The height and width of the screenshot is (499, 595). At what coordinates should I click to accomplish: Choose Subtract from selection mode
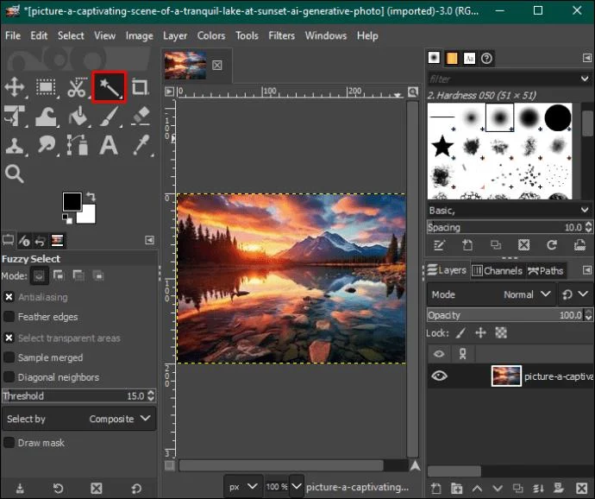(x=78, y=275)
